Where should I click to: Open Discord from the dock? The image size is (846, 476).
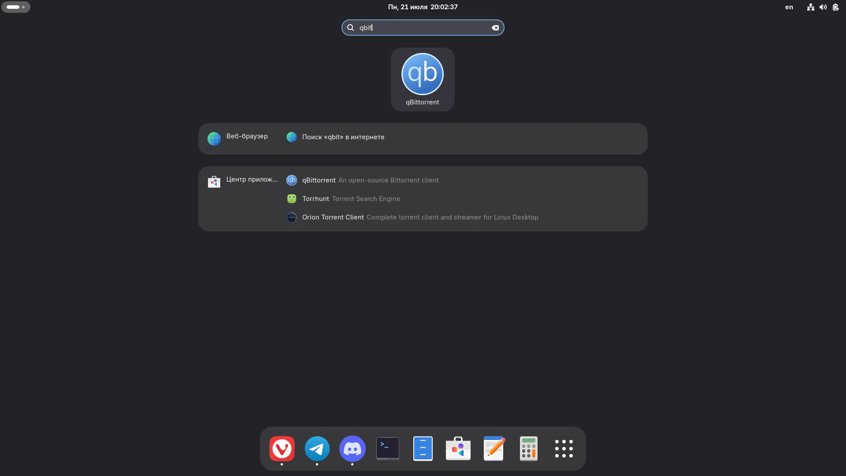coord(352,449)
